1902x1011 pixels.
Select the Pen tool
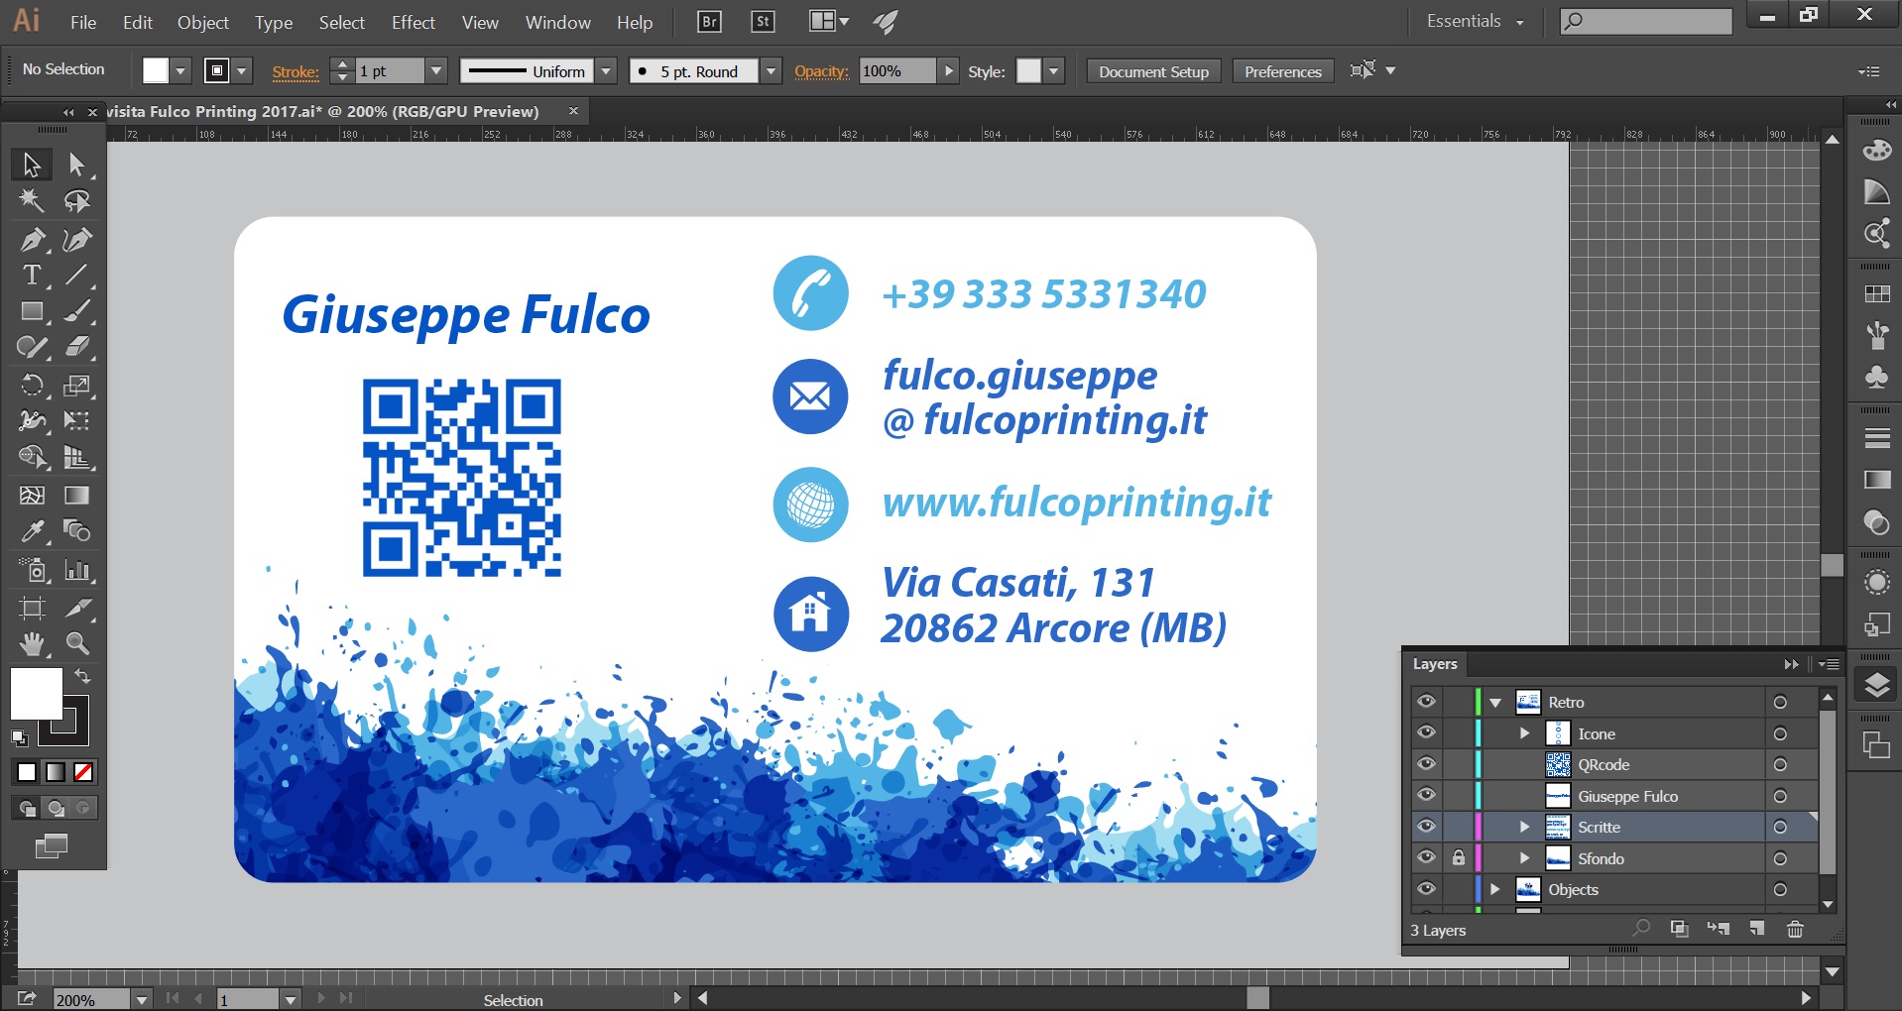click(x=32, y=239)
